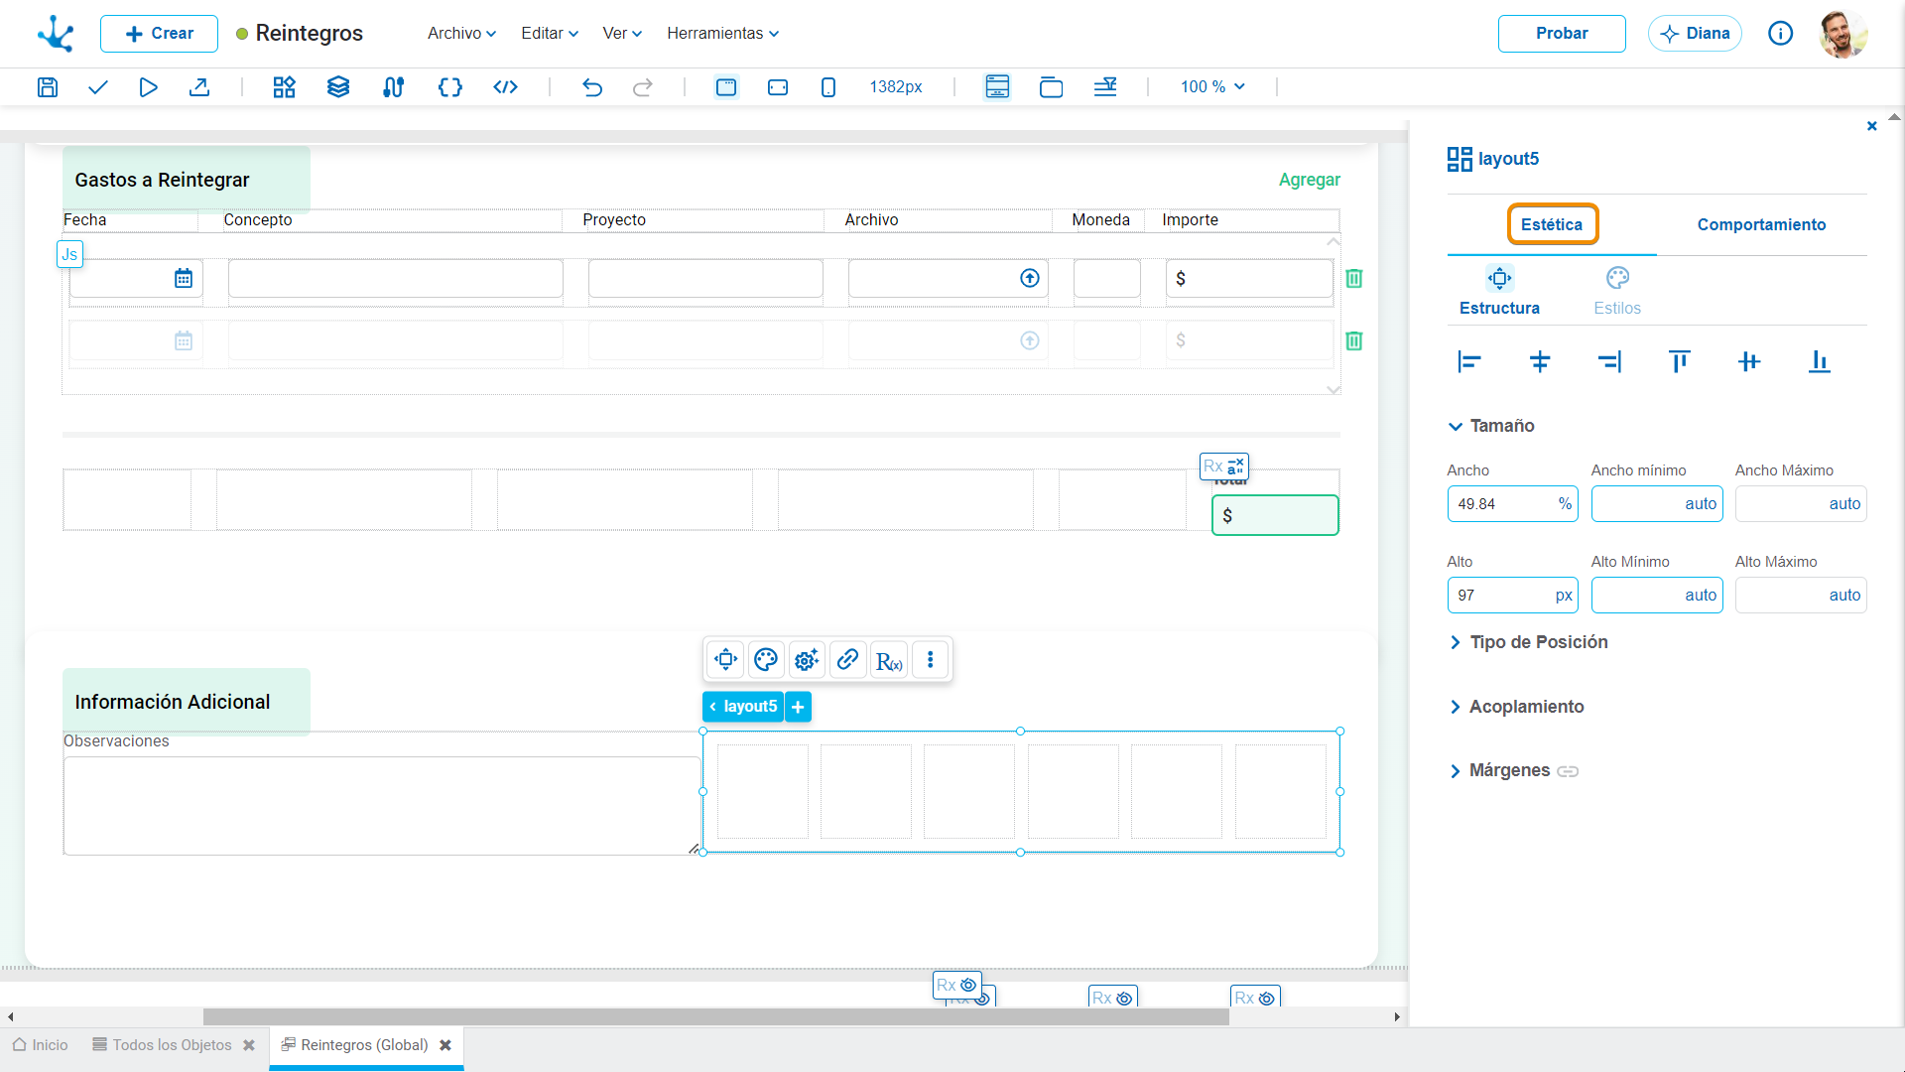Toggle the tablet landscape preview mode
This screenshot has width=1905, height=1072.
click(x=778, y=87)
